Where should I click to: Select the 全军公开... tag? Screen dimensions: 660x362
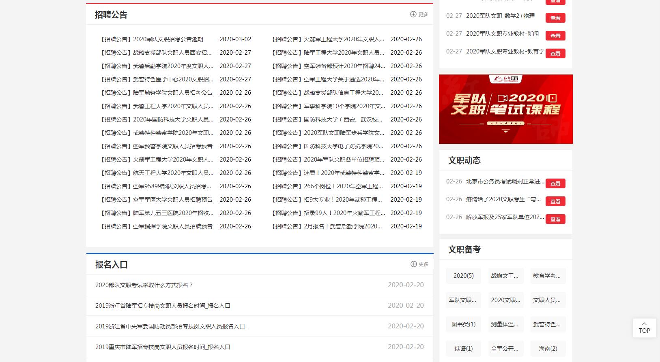click(505, 349)
